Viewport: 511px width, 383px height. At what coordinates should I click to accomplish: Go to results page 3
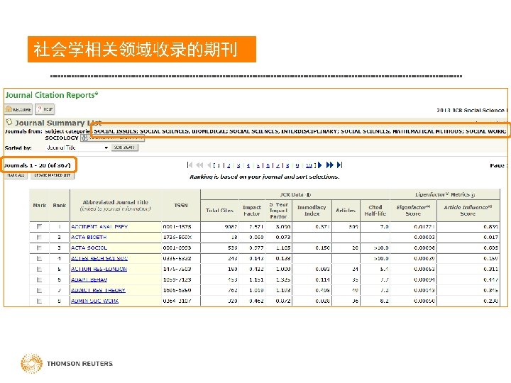(x=238, y=165)
